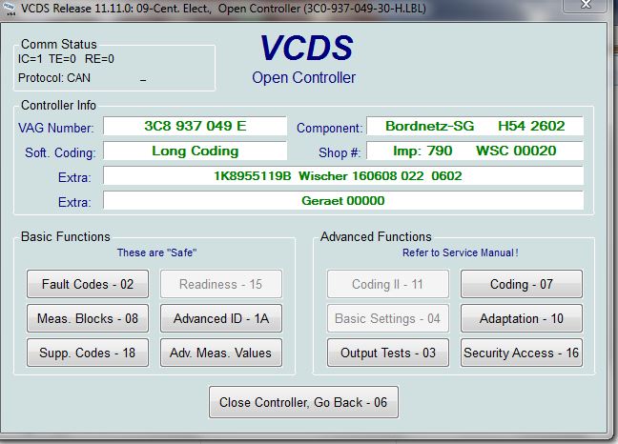This screenshot has height=444, width=618.
Task: Click Meas. Blocks - 08 button
Action: (x=88, y=318)
